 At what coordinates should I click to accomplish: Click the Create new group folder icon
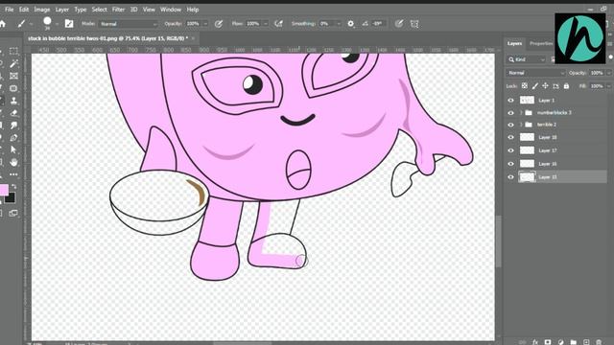pyautogui.click(x=574, y=342)
